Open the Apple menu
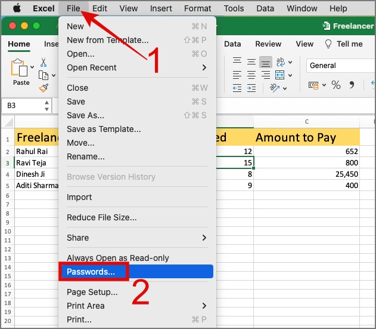Viewport: 376px width, 329px height. pos(17,8)
